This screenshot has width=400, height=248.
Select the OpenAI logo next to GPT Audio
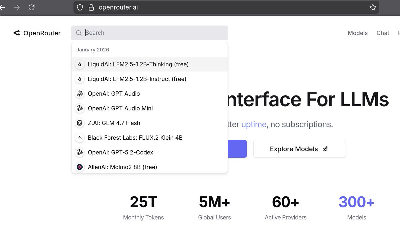coord(79,94)
